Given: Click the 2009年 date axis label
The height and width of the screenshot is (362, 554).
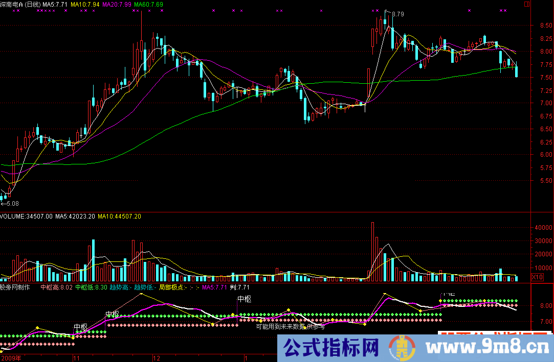Looking at the screenshot, I should tap(11, 357).
